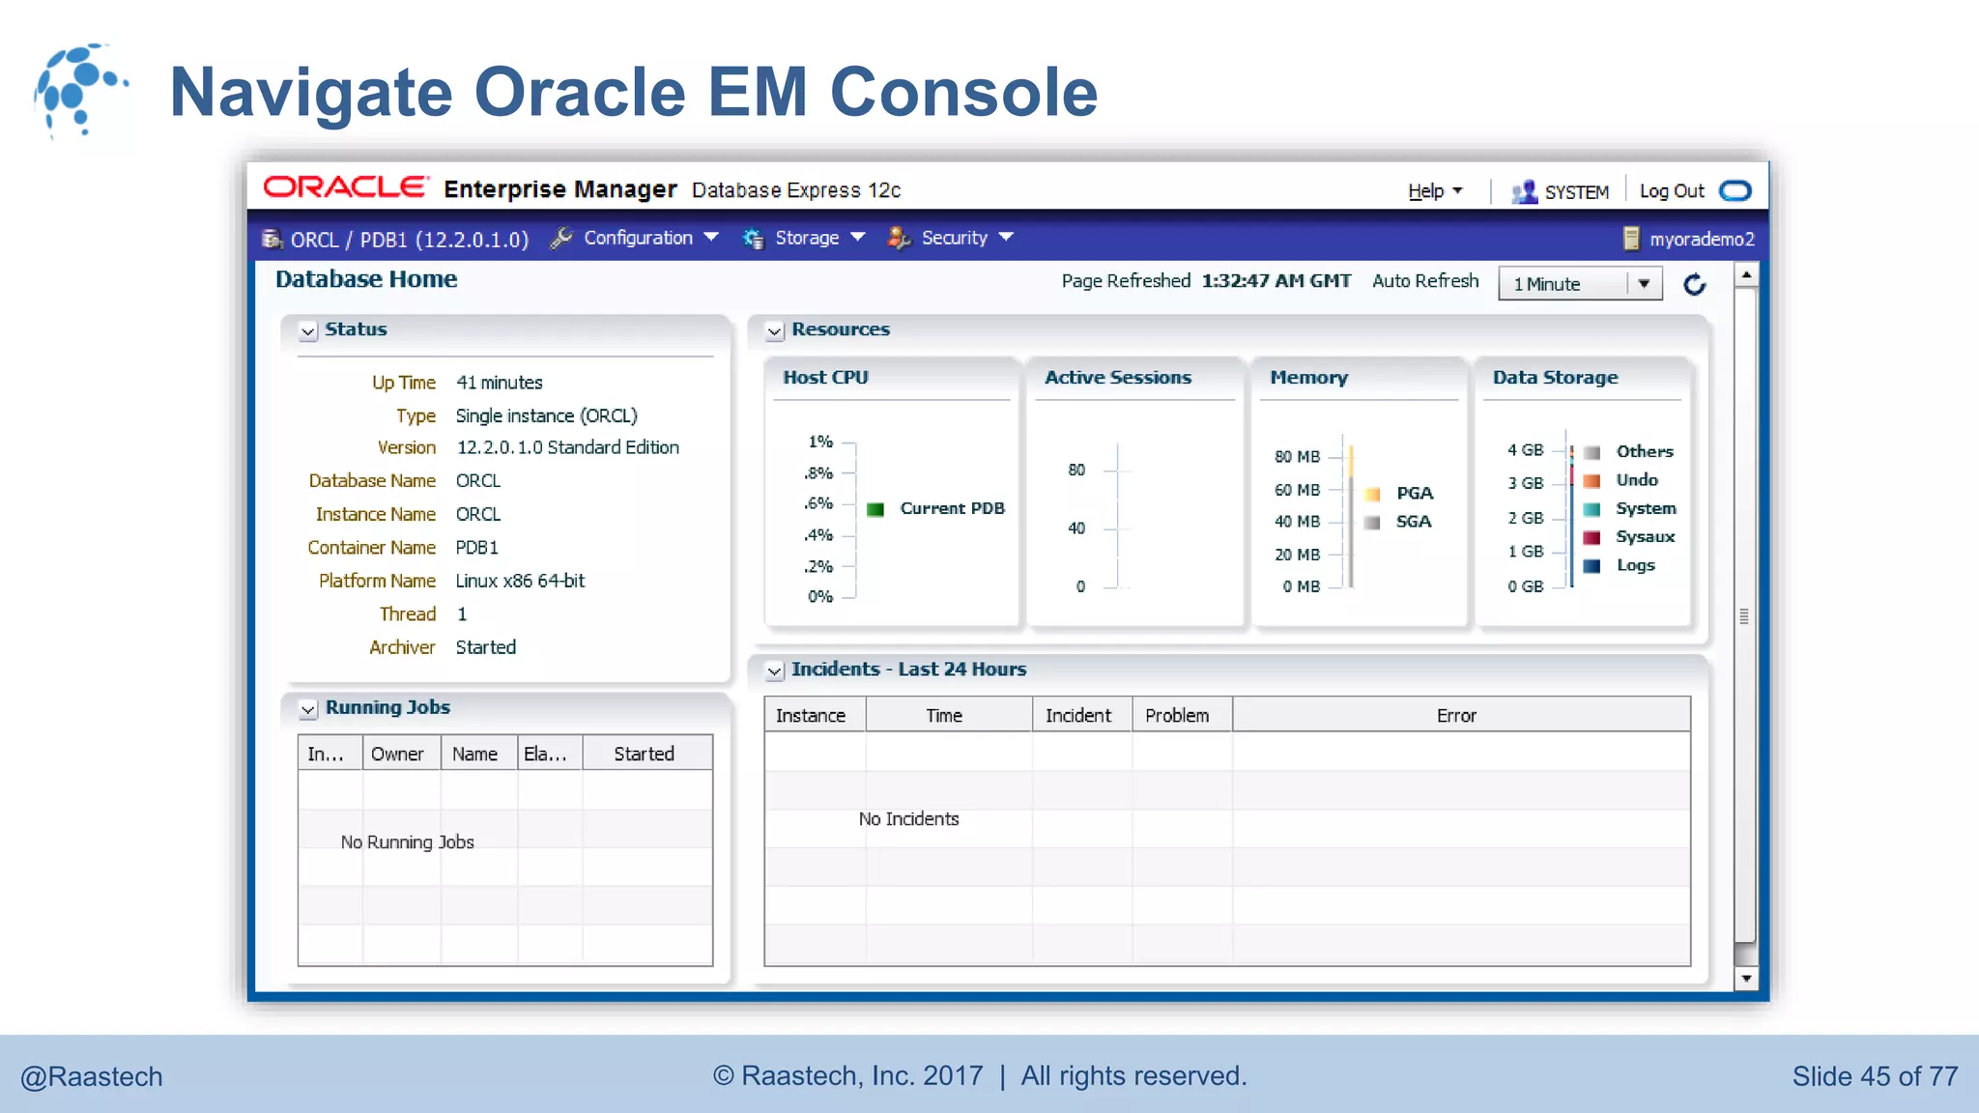Click the vertical scrollbar thumb
This screenshot has width=1979, height=1113.
[x=1745, y=615]
